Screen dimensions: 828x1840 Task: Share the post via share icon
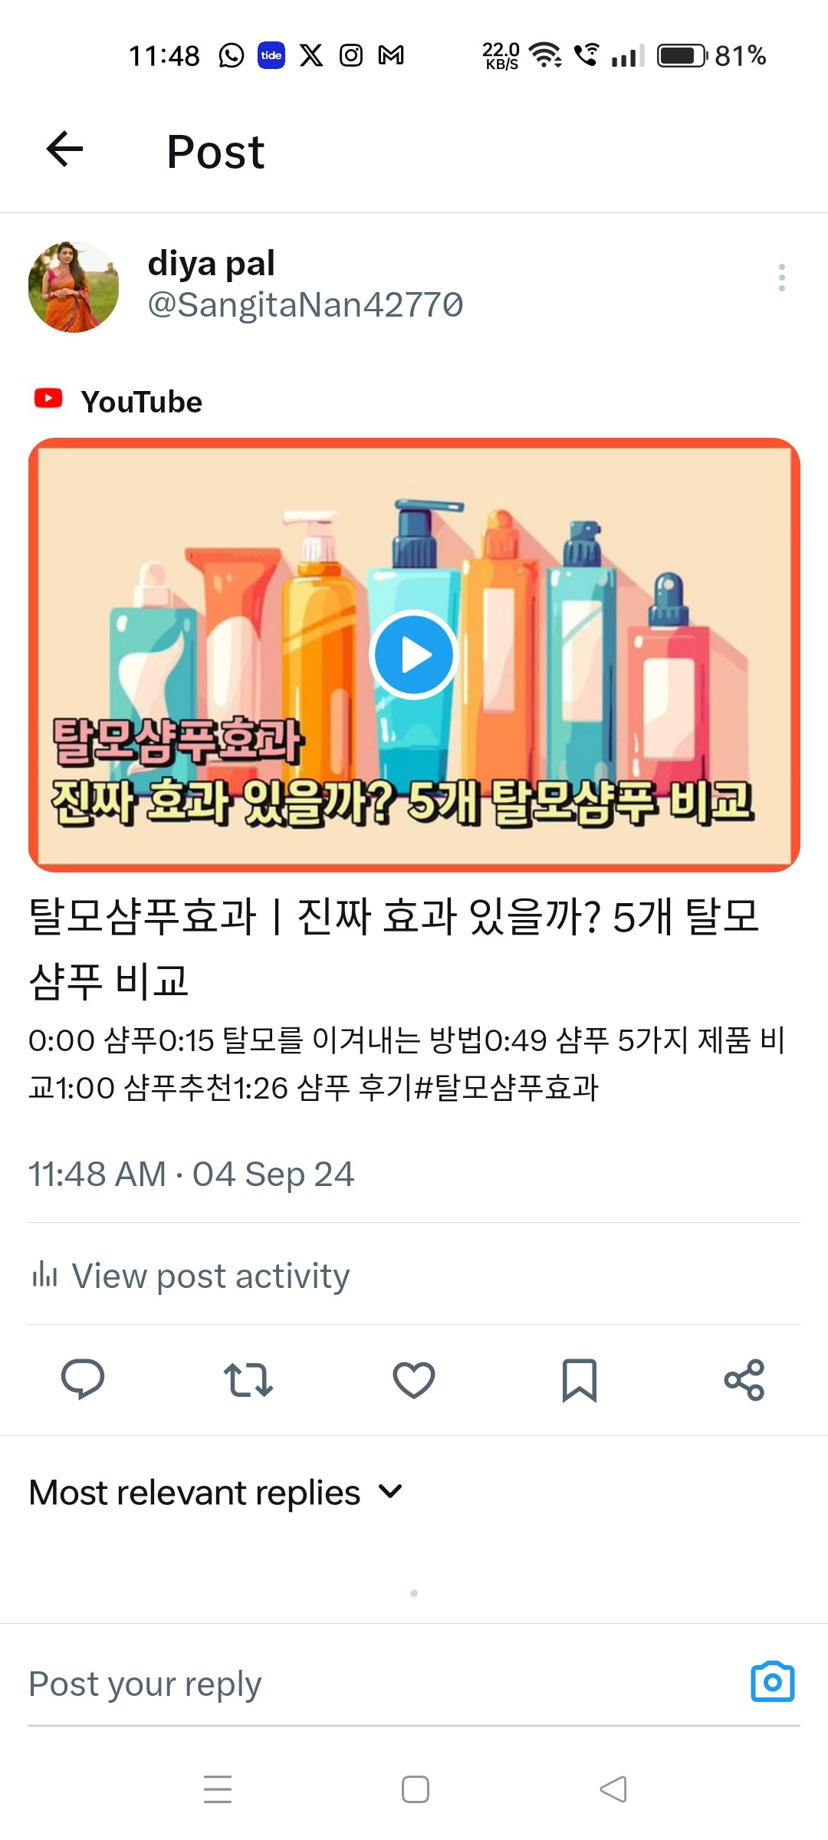point(744,1380)
